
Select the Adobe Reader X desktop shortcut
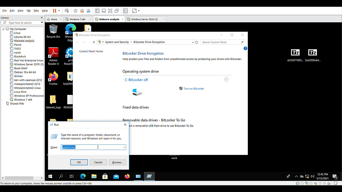click(x=53, y=56)
